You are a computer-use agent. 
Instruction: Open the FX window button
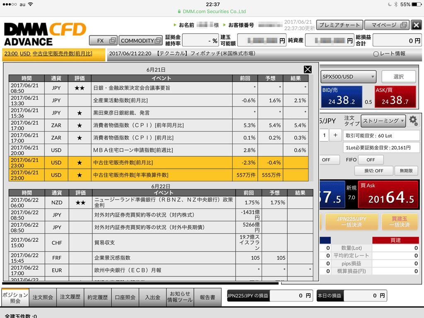103,41
